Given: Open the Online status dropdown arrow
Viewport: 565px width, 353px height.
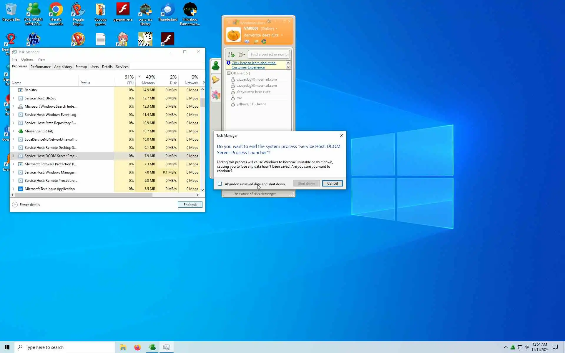Looking at the screenshot, I should coord(276,29).
